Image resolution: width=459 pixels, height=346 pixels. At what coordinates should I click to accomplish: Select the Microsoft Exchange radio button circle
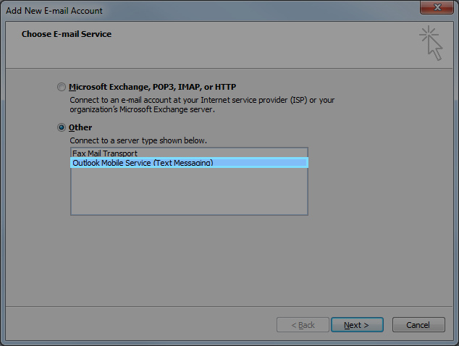click(62, 87)
